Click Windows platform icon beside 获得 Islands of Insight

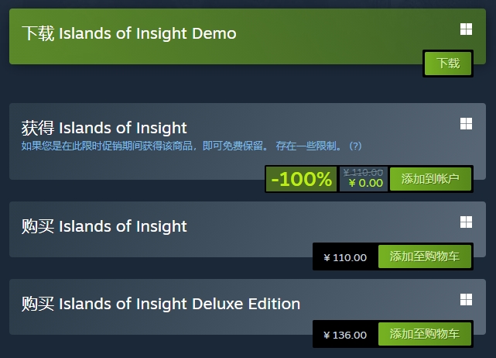(x=466, y=123)
